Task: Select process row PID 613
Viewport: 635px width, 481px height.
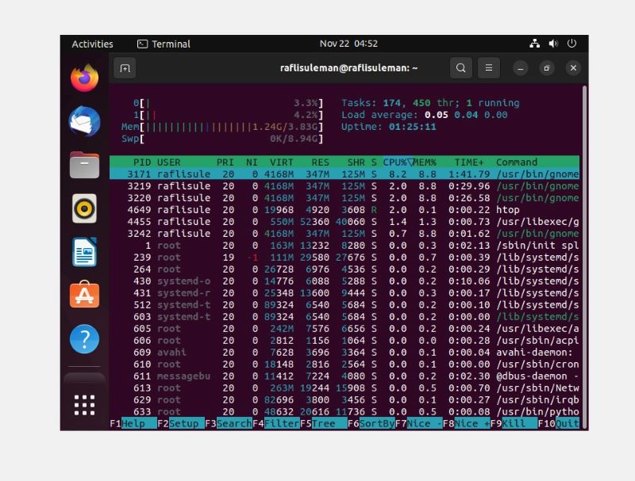Action: tap(344, 388)
